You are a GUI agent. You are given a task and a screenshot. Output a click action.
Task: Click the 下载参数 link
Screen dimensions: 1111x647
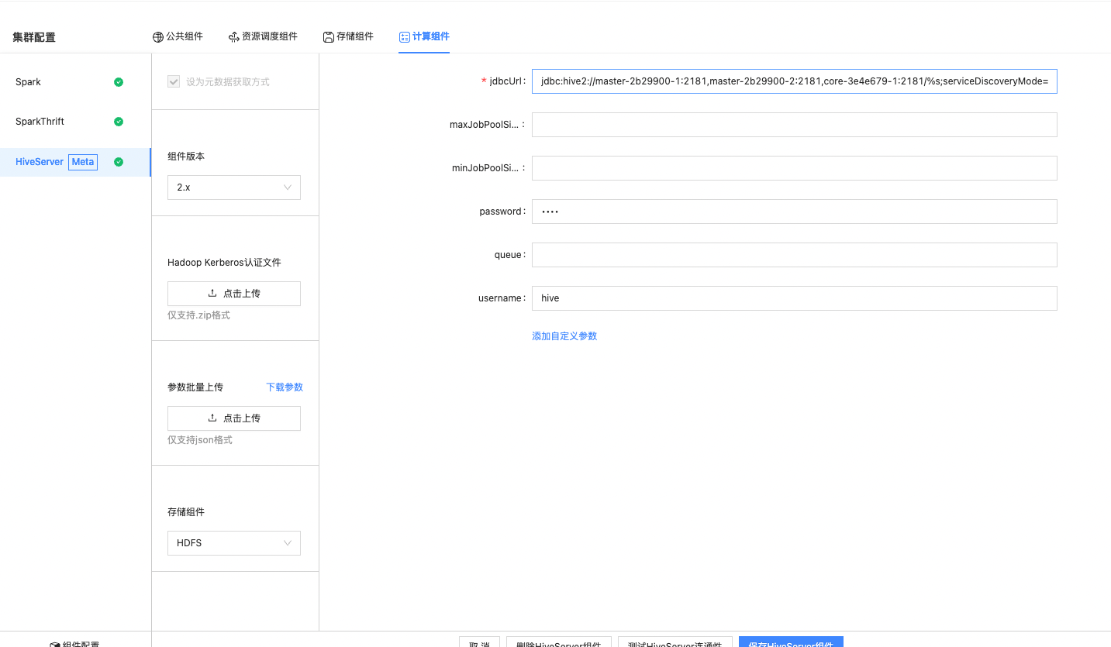coord(285,387)
